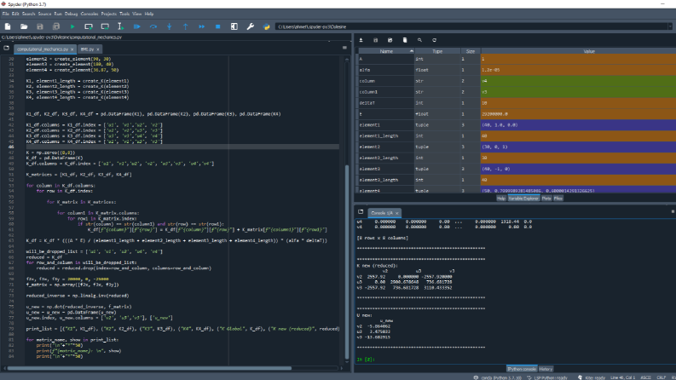This screenshot has width=676, height=380.
Task: Click the conda Python environment status
Action: pos(497,377)
